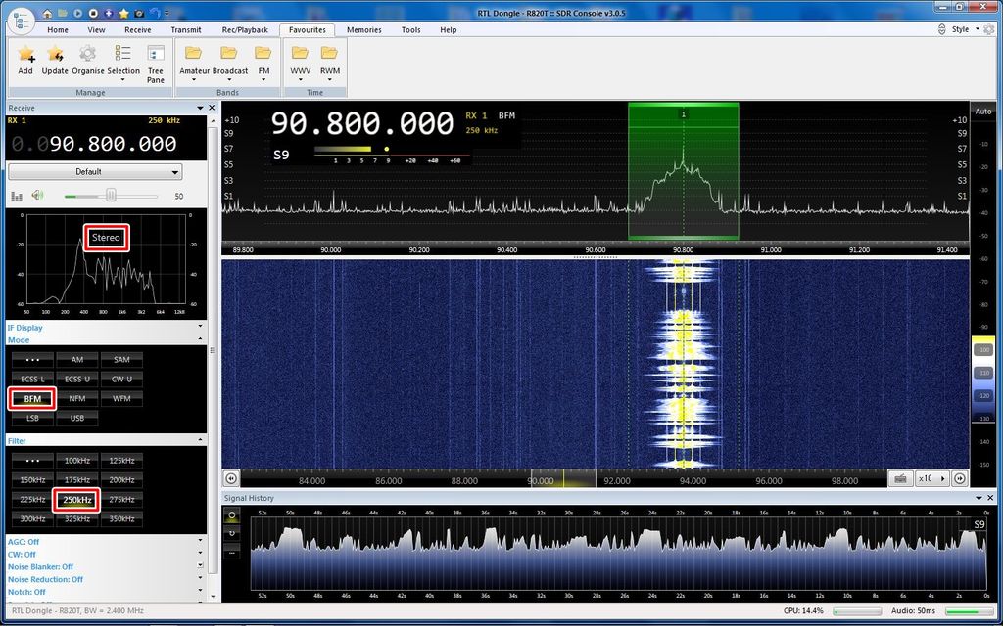Expand the Noise Blanker: Off section

(x=200, y=566)
